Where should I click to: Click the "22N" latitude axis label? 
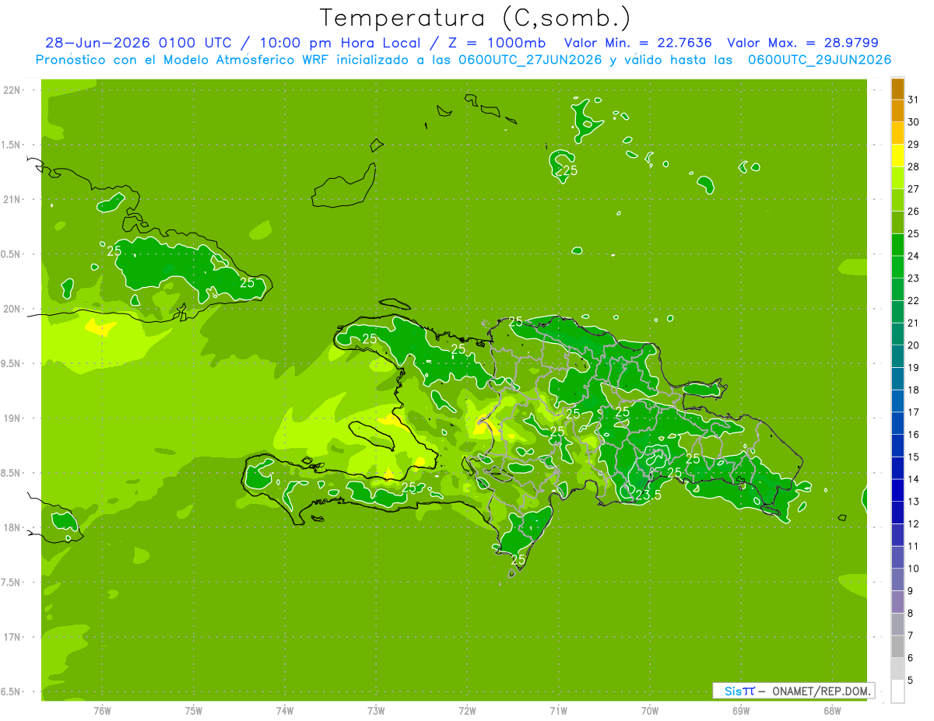11,89
